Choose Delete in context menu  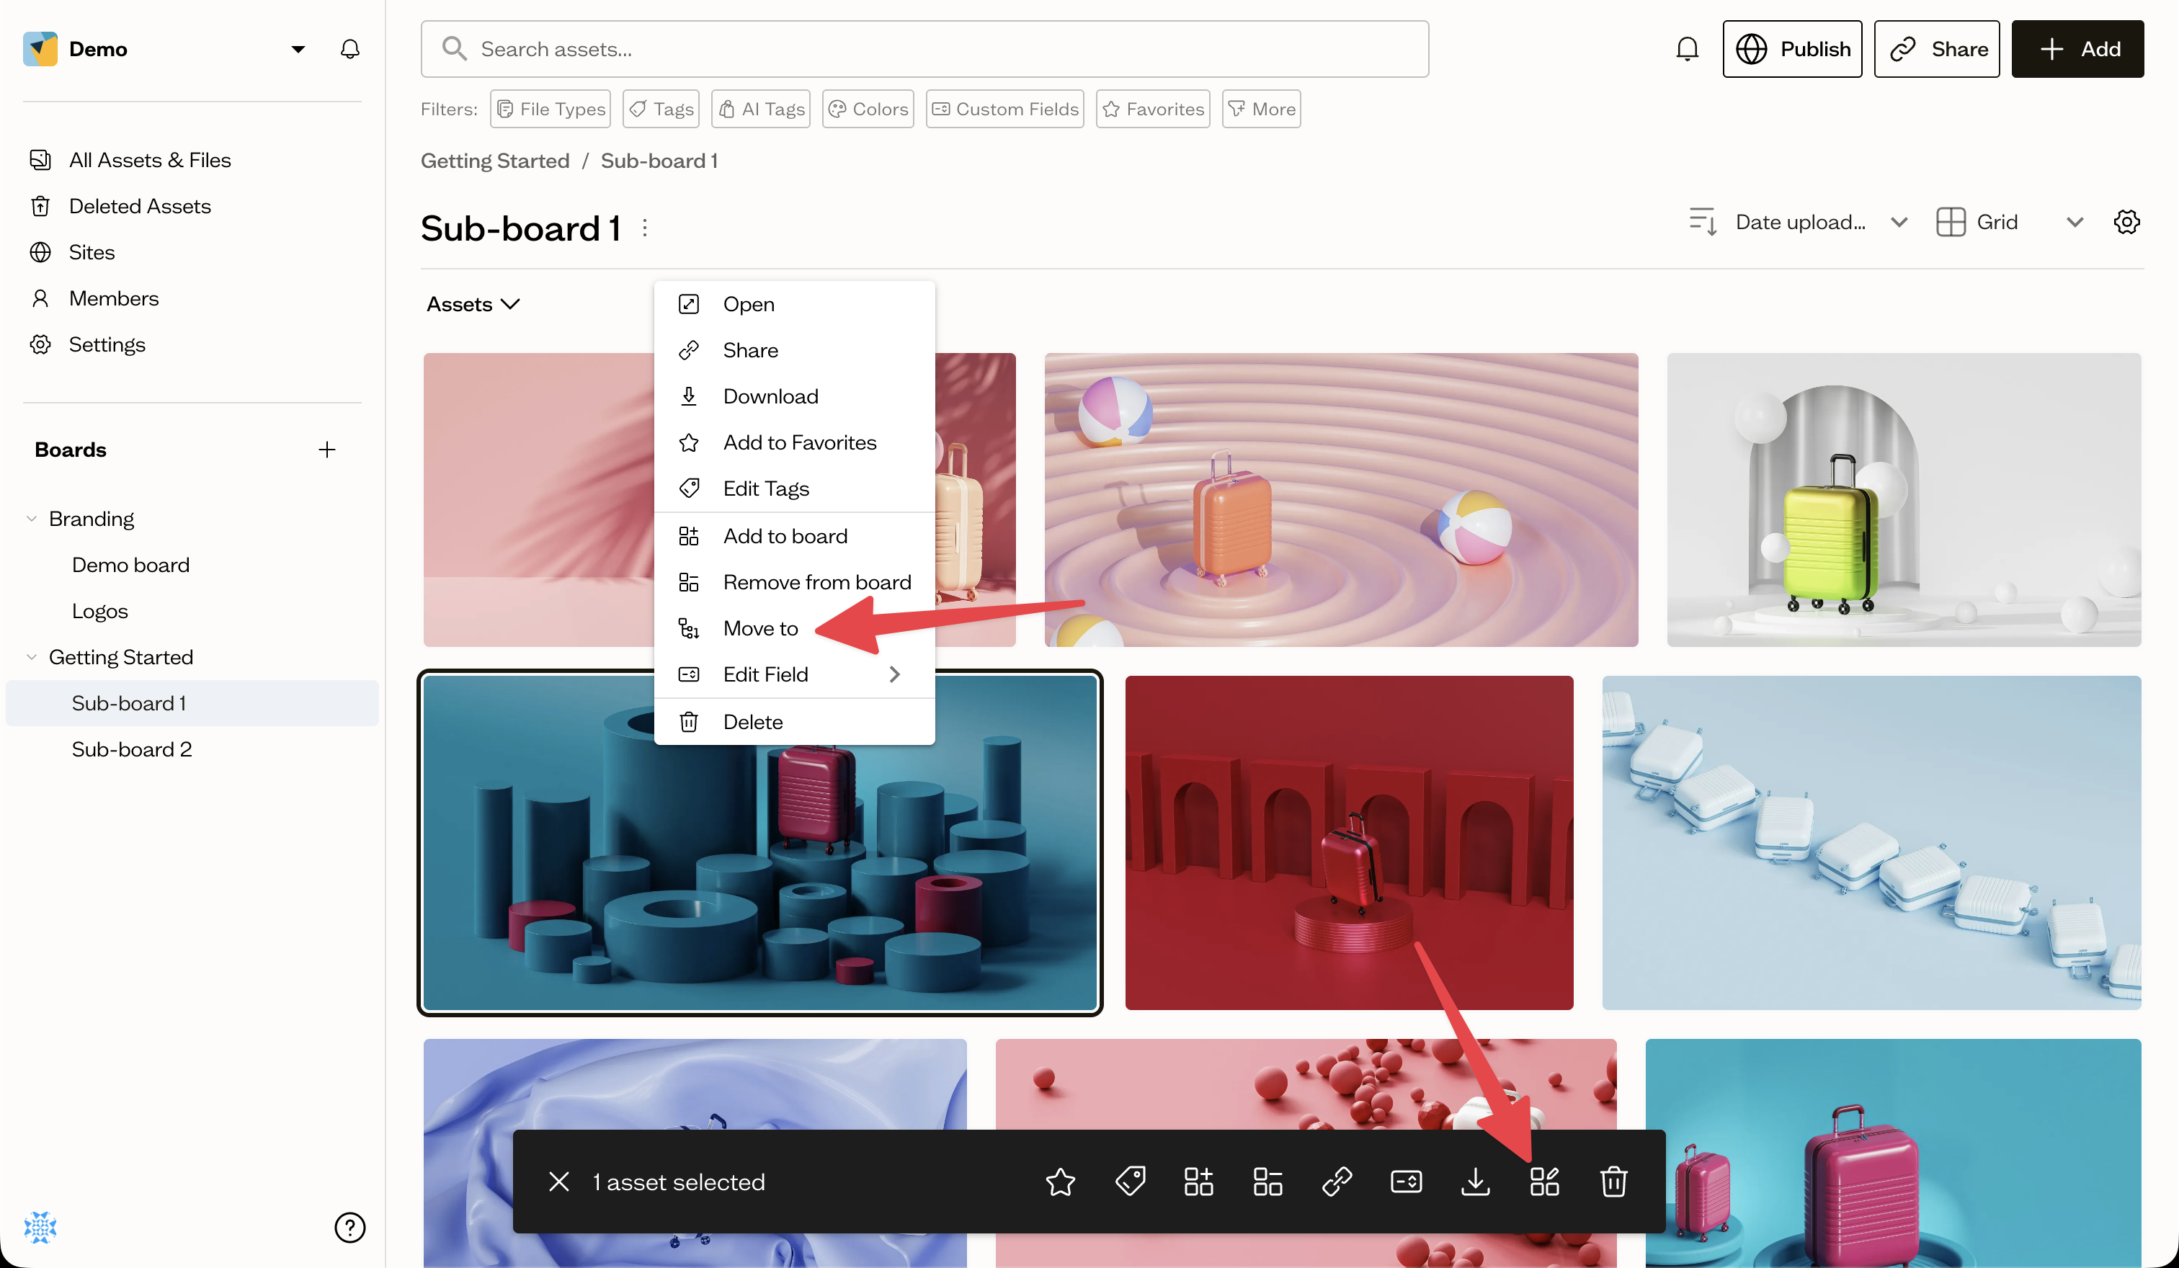pos(795,722)
